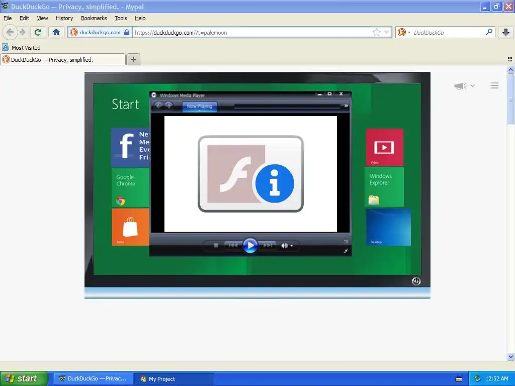Click next track in media player
The image size is (515, 386).
(x=268, y=245)
